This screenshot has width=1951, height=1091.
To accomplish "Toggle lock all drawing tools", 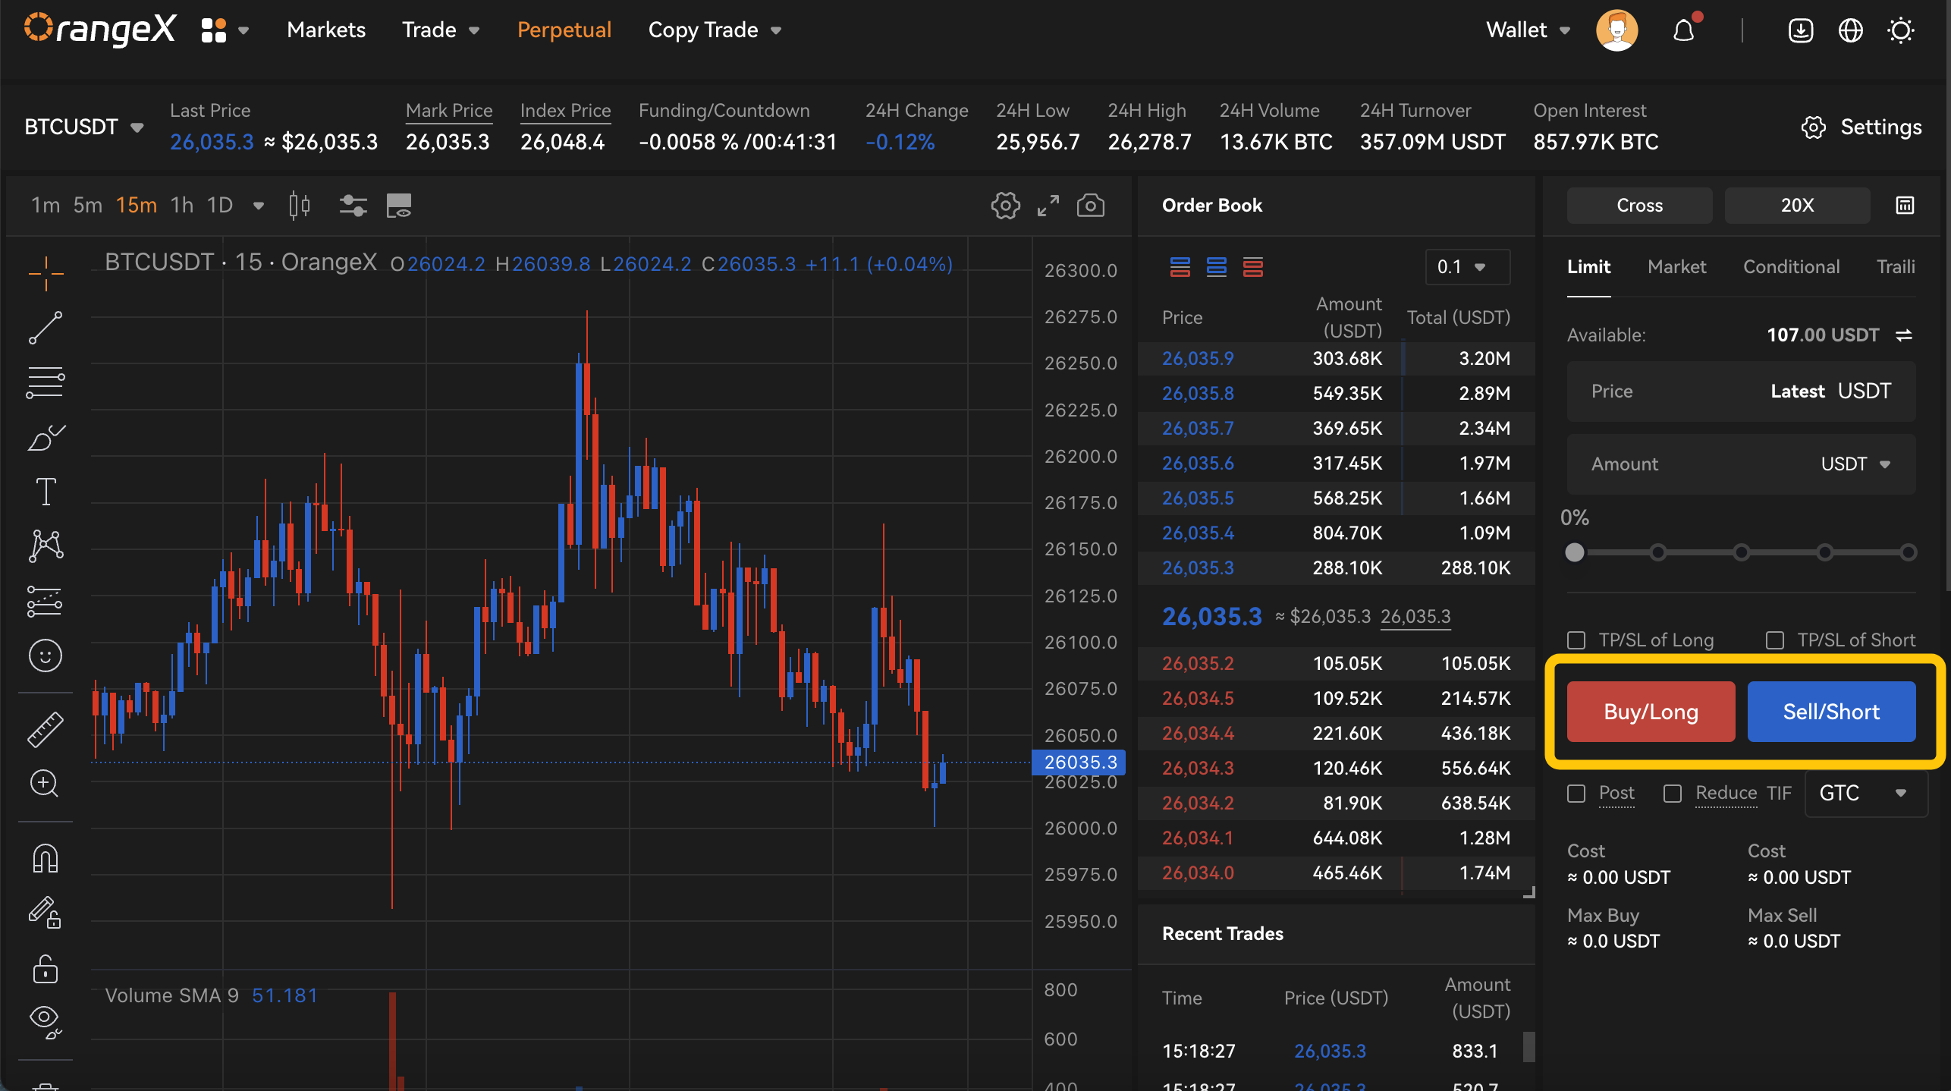I will pos(46,968).
